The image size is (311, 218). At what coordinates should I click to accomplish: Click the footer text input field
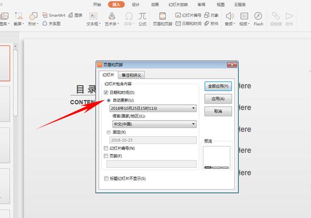coord(152,164)
